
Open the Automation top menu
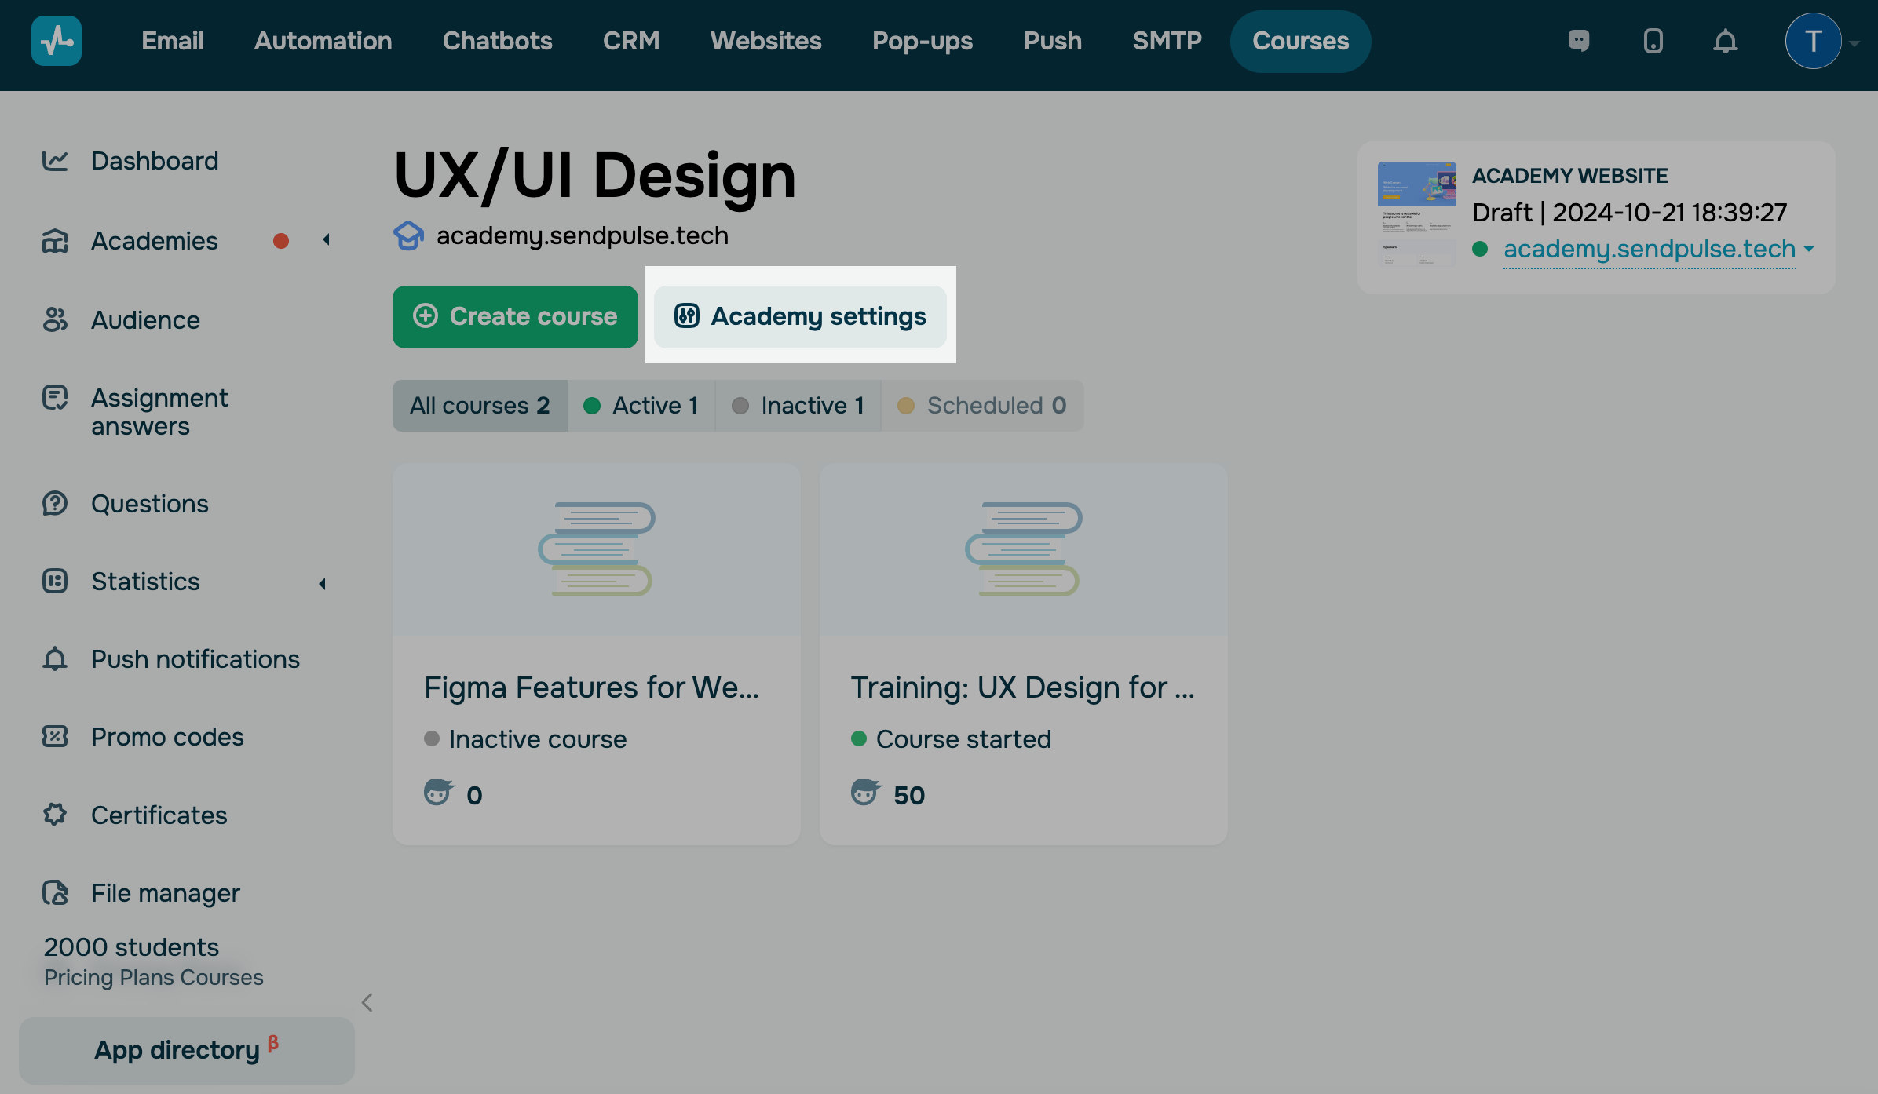[323, 41]
